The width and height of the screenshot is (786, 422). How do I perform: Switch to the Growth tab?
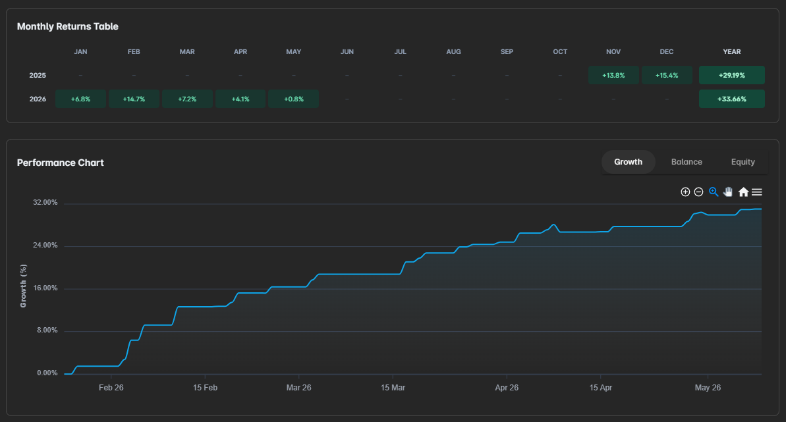(x=628, y=162)
